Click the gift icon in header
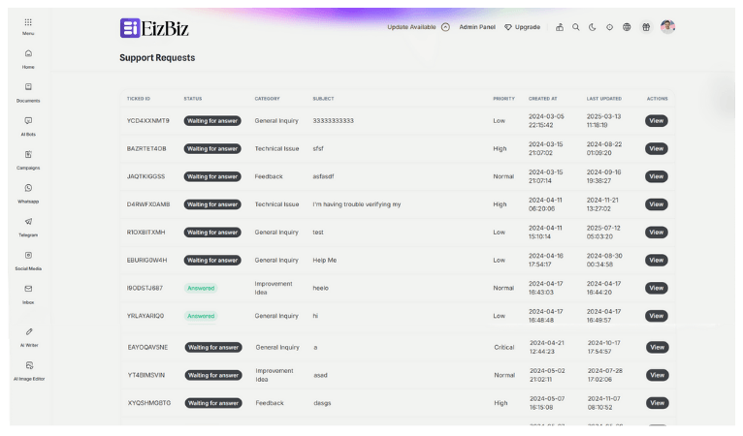 646,27
